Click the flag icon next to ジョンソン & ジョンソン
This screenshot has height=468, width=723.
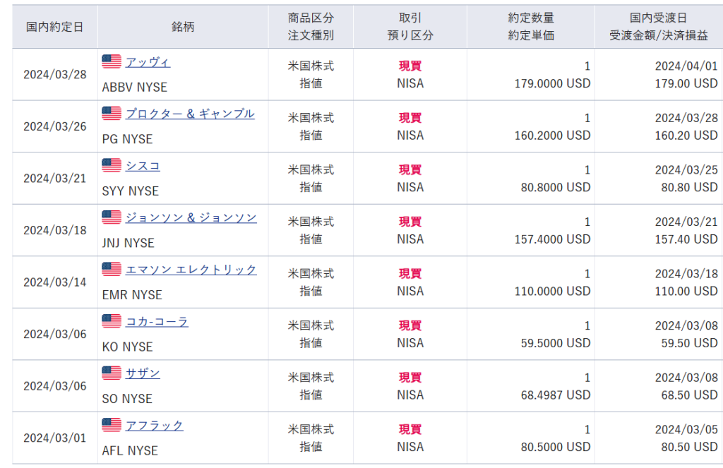point(112,217)
